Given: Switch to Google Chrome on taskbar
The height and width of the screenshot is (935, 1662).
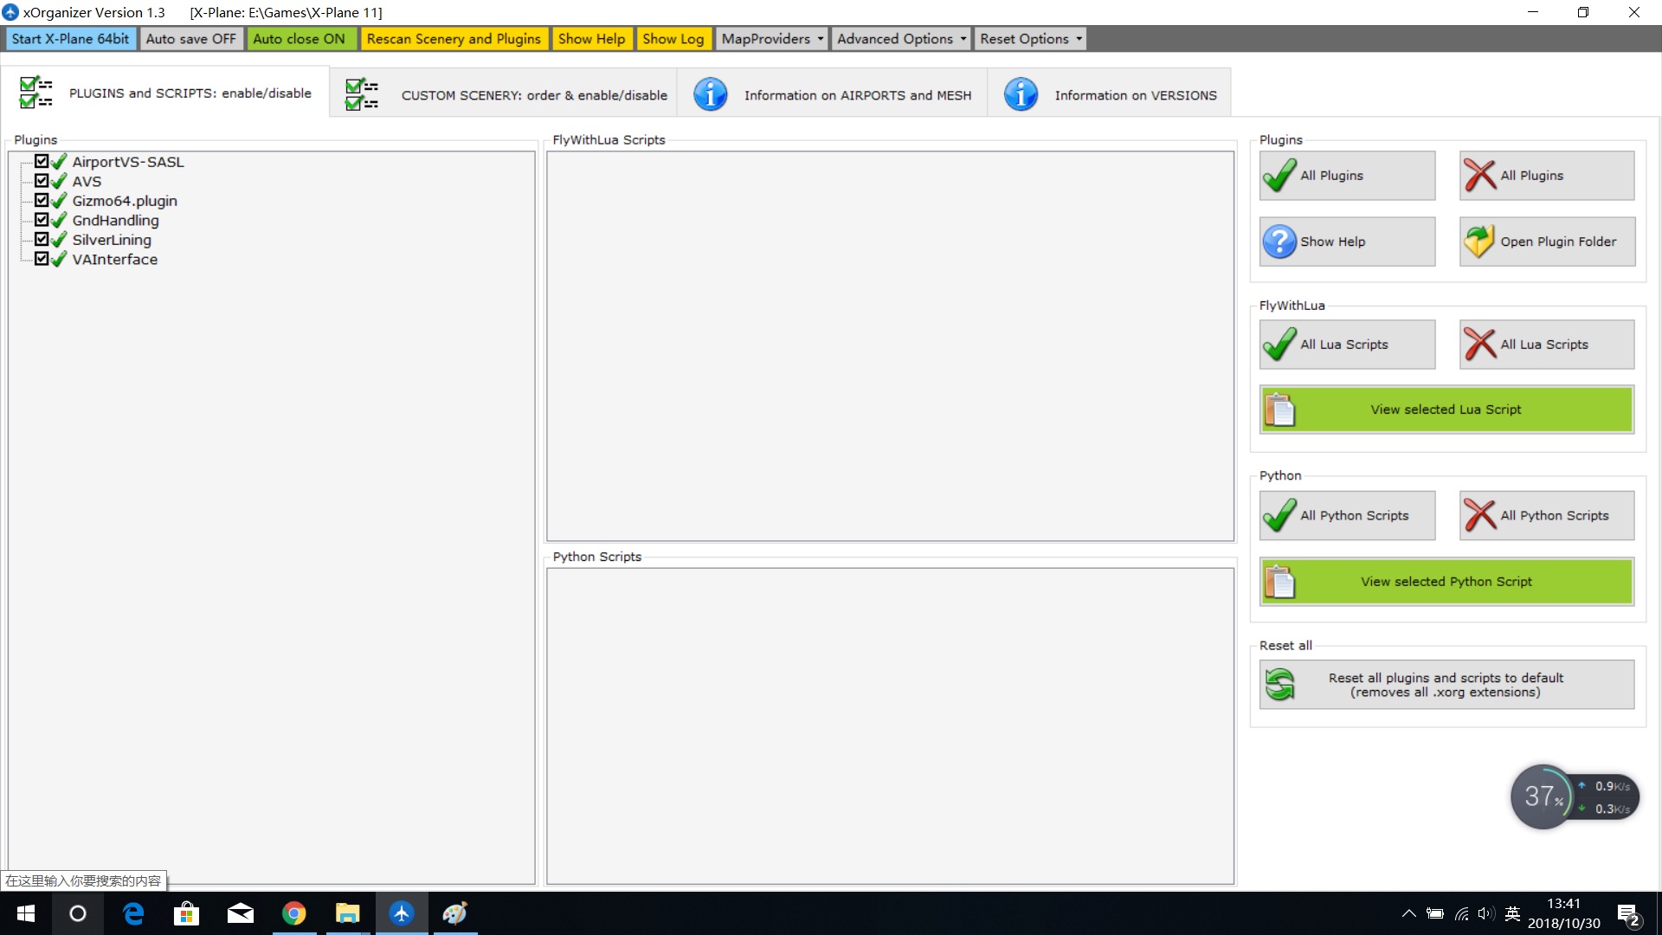Looking at the screenshot, I should (294, 913).
